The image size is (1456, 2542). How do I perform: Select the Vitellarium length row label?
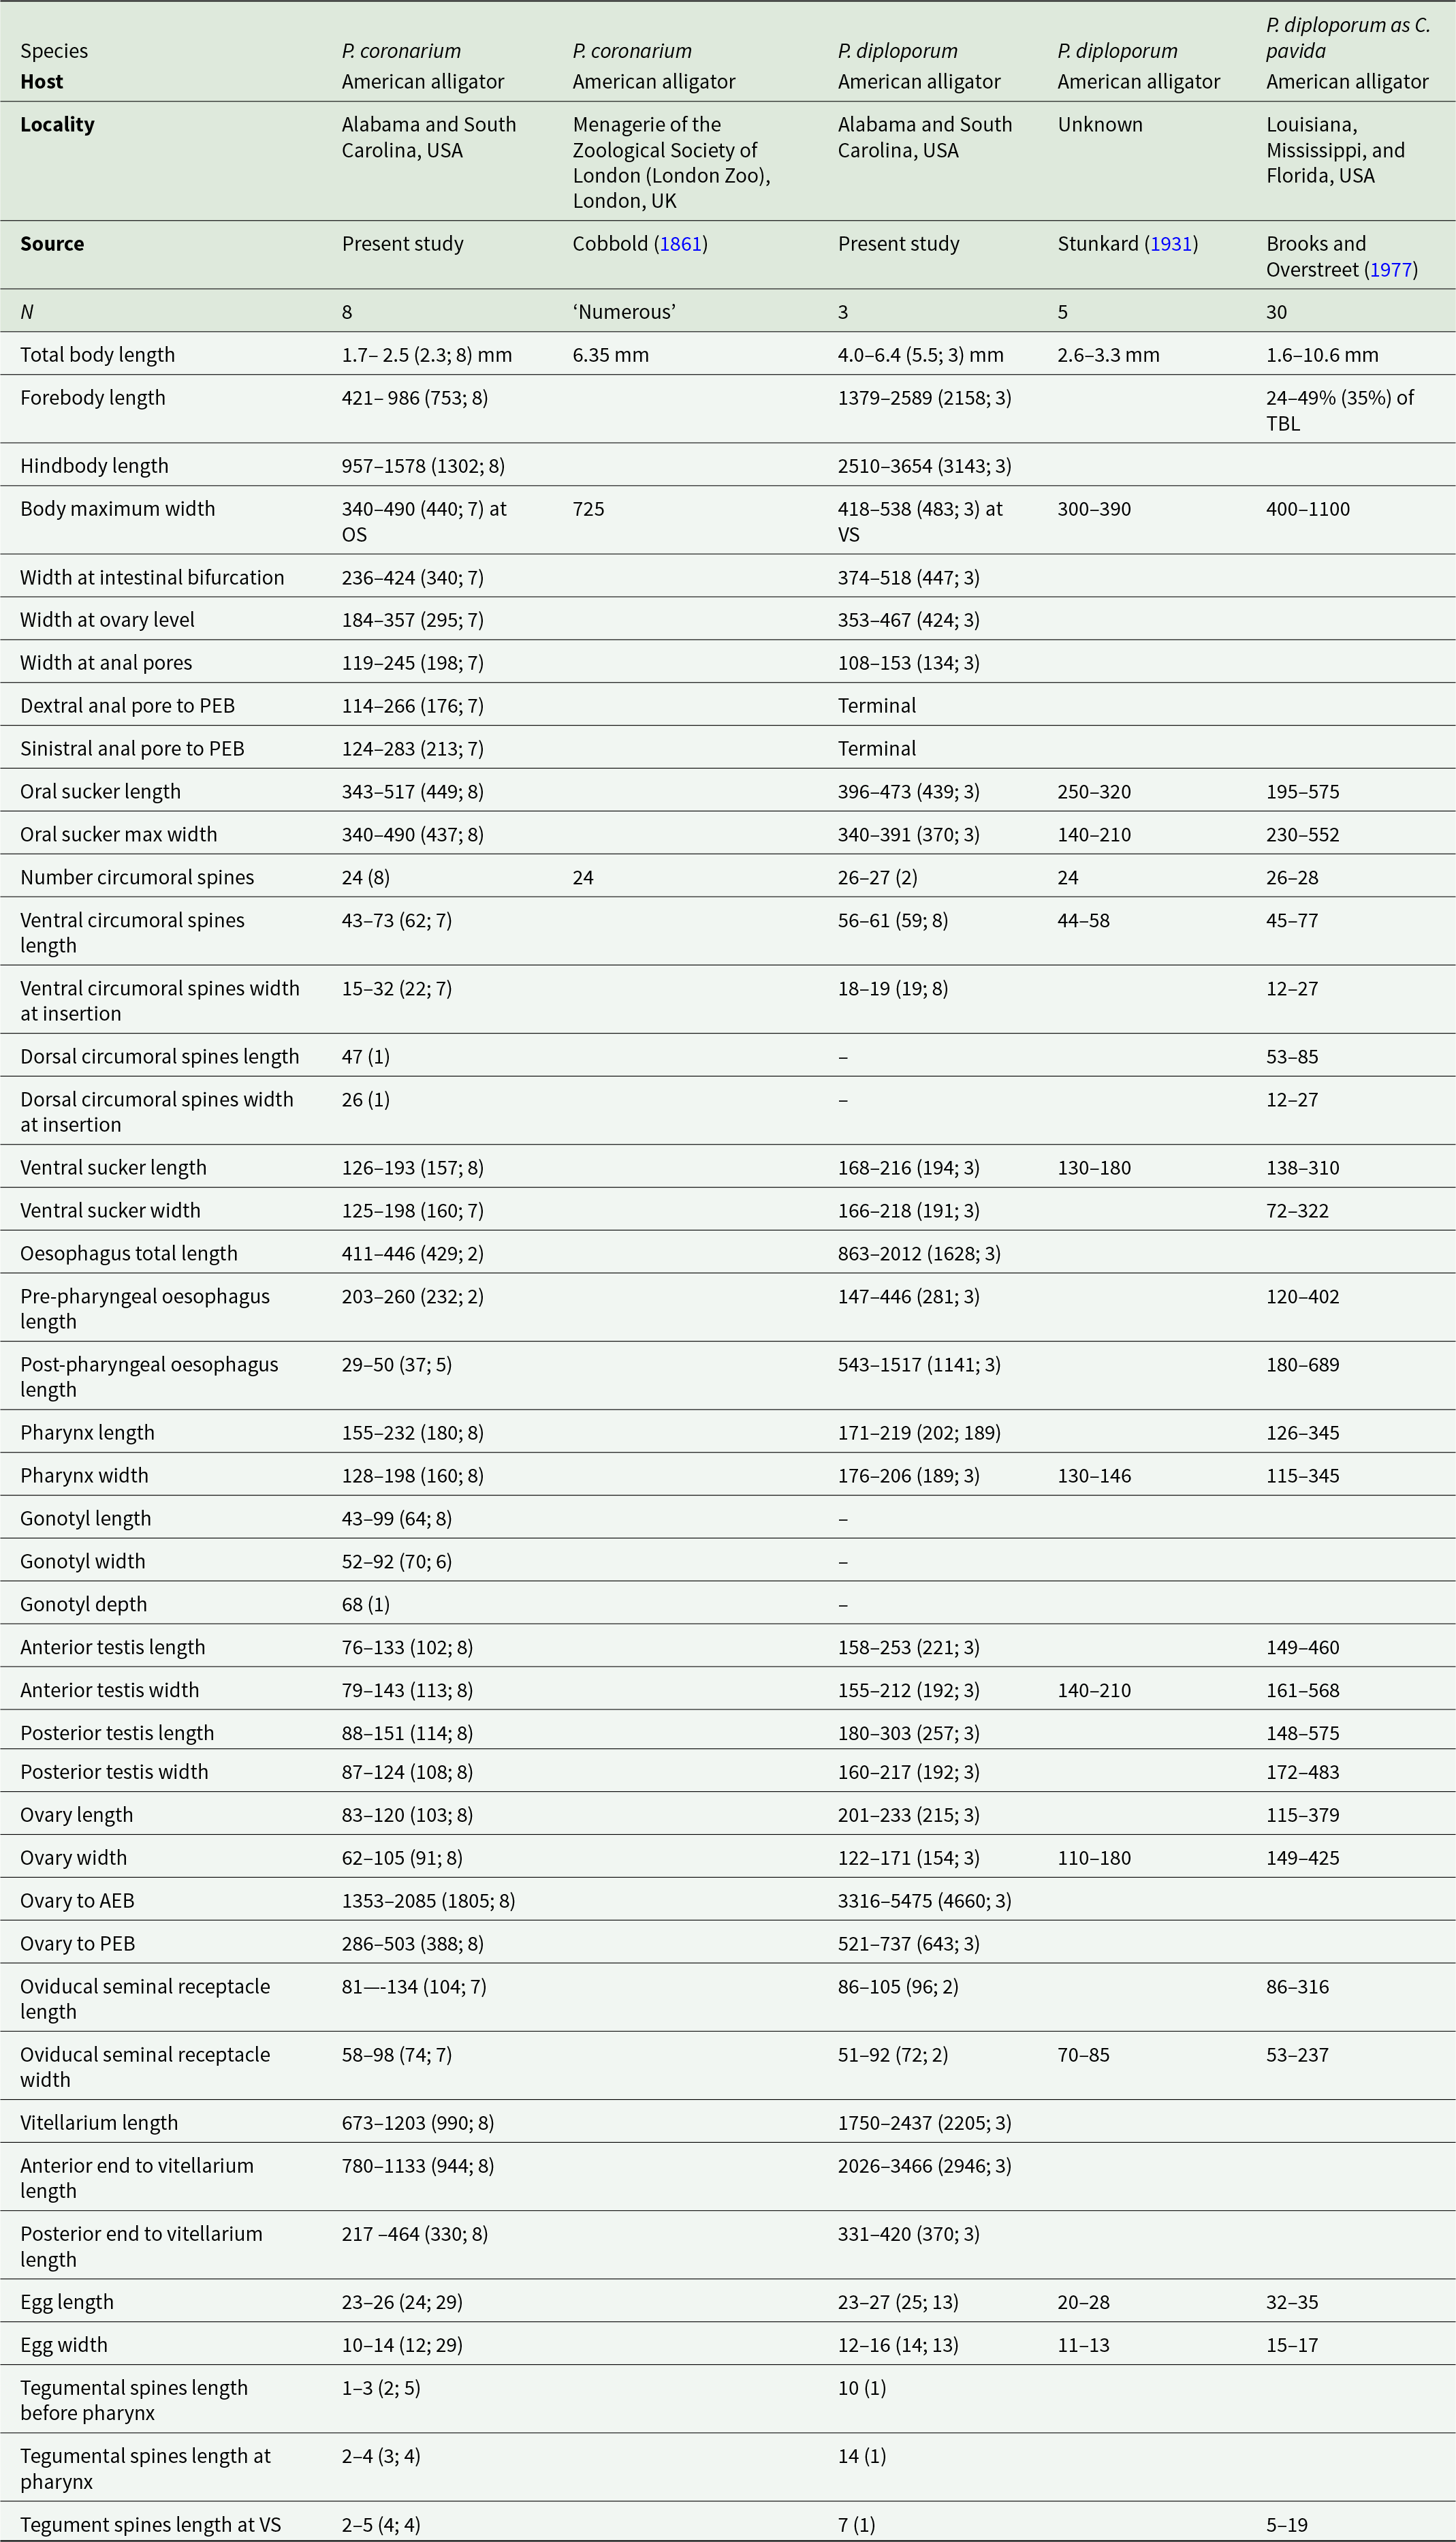(99, 2122)
